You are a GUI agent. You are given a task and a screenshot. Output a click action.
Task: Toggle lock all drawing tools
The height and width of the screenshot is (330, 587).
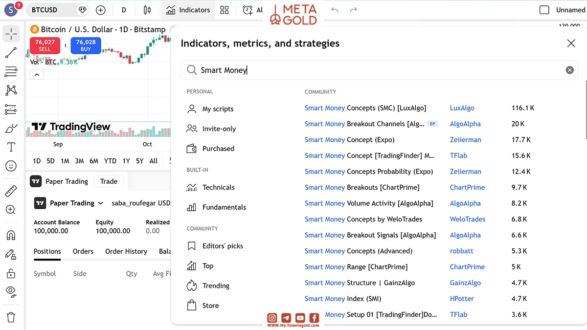pos(11,273)
